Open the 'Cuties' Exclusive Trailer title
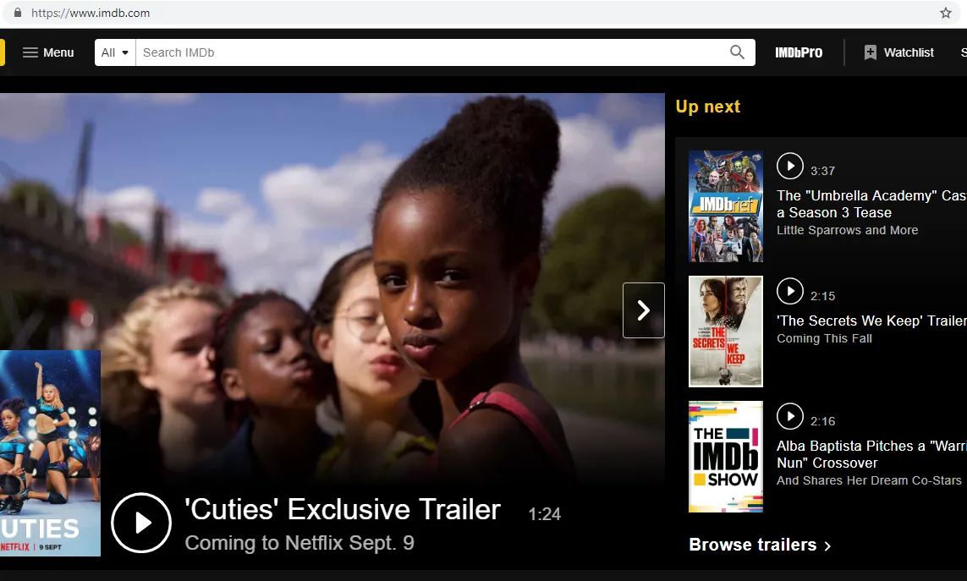967x581 pixels. pos(343,510)
